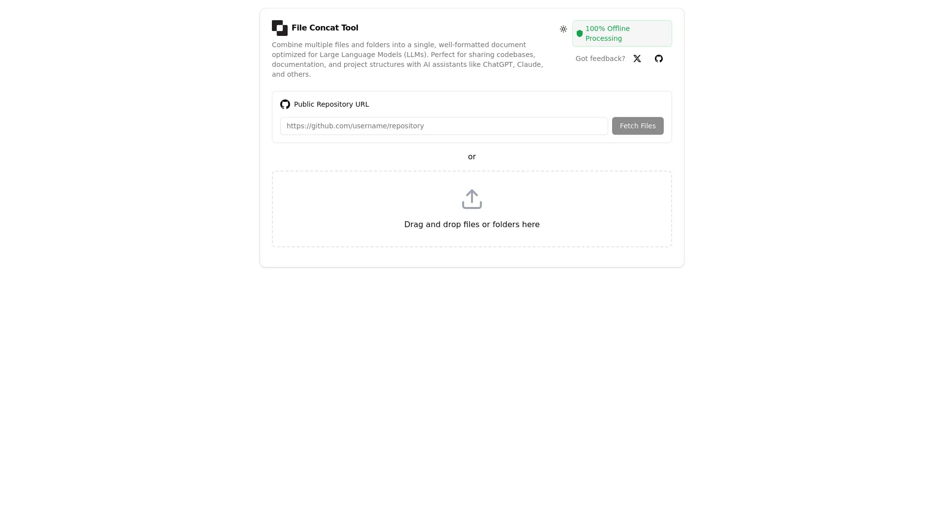Focus the repository URL input field
This screenshot has width=944, height=531.
coord(443,126)
